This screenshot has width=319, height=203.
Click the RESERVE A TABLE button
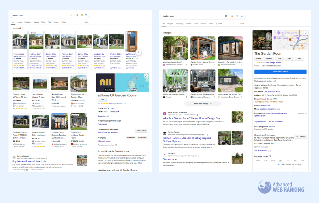(280, 72)
